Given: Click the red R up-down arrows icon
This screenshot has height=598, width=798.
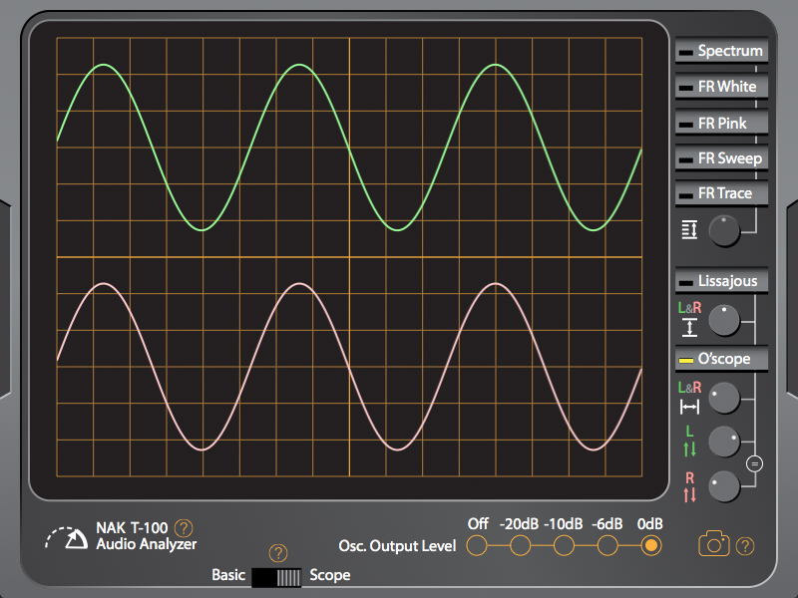Looking at the screenshot, I should click(x=689, y=494).
